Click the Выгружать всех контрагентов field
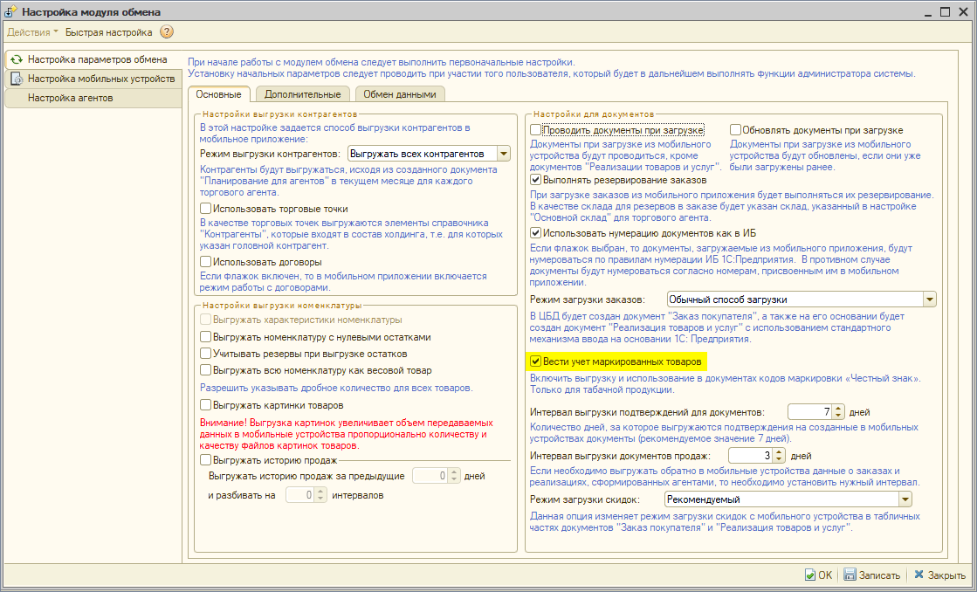 coord(422,154)
